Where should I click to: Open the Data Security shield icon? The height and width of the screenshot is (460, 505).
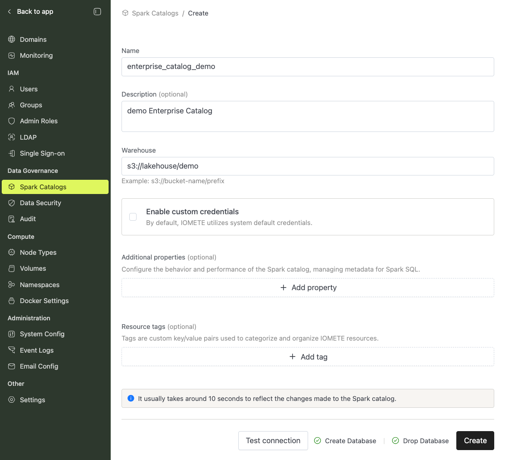pyautogui.click(x=12, y=203)
